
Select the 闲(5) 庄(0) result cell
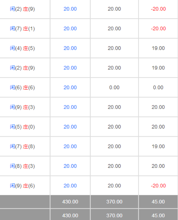[x=22, y=127]
